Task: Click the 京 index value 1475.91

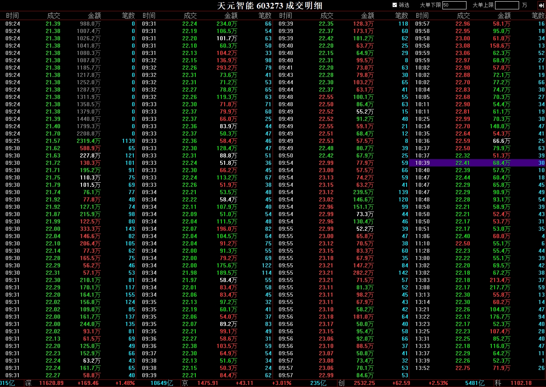Action: pos(208,383)
